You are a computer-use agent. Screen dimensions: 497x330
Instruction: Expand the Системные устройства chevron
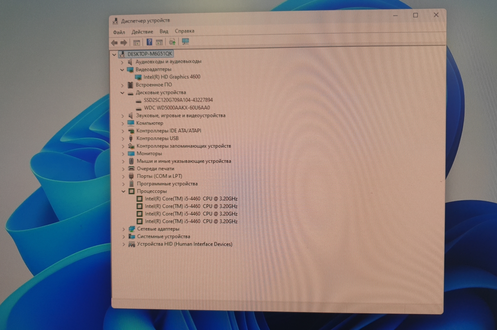pyautogui.click(x=124, y=237)
